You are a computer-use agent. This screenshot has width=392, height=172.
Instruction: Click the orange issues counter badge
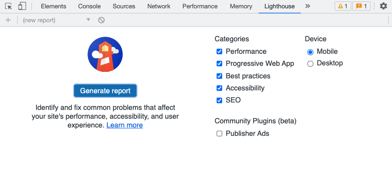tap(361, 6)
